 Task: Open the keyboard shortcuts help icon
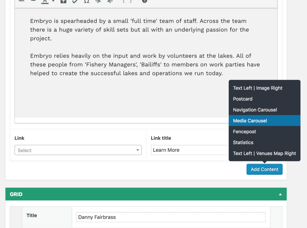144,1
